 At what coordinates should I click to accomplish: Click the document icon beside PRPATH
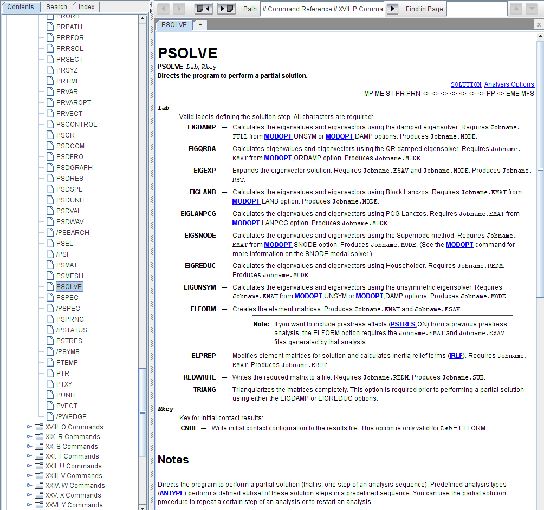point(50,27)
